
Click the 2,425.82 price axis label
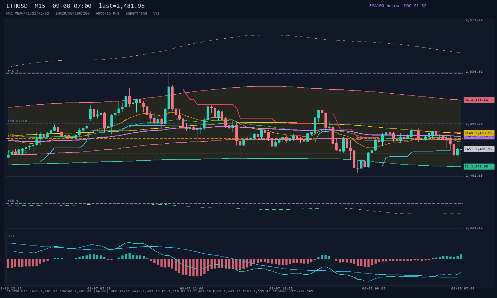click(x=474, y=228)
